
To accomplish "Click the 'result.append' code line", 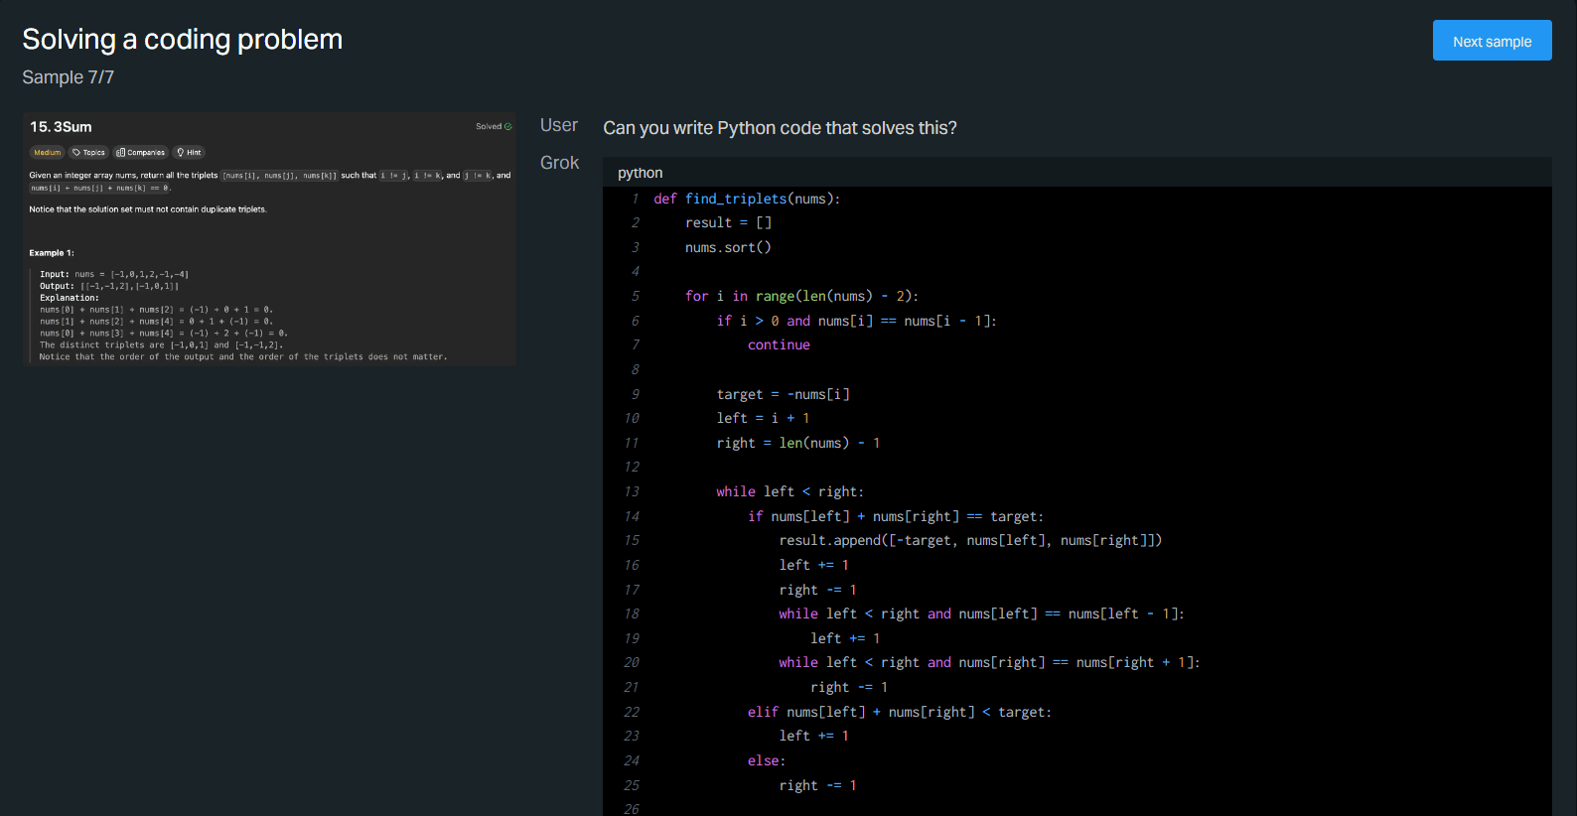I will (970, 541).
